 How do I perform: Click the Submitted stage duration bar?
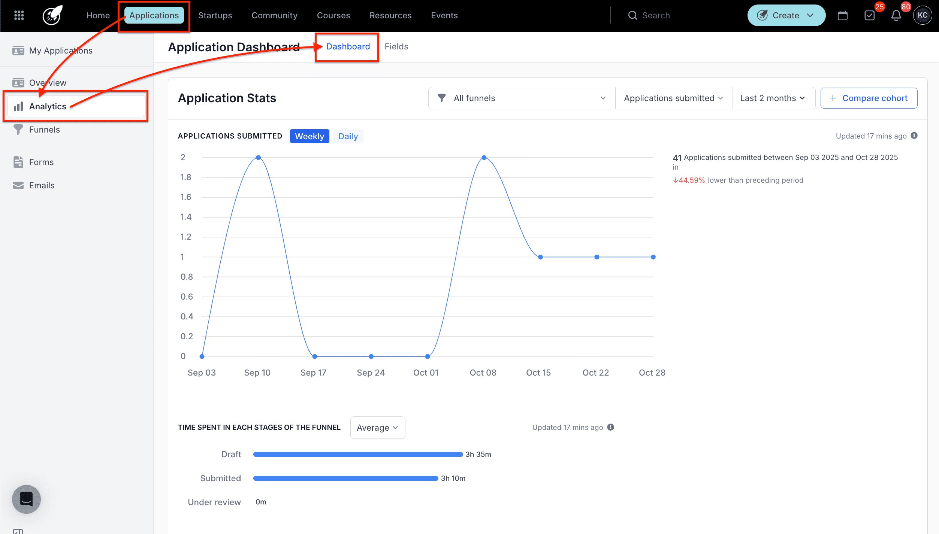(345, 478)
